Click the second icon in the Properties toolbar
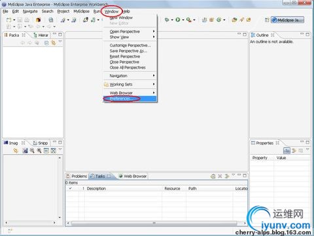 point(294,150)
